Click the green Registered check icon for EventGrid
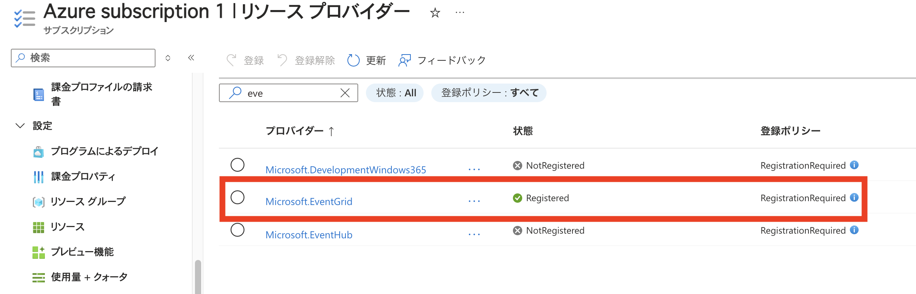916x294 pixels. (518, 198)
